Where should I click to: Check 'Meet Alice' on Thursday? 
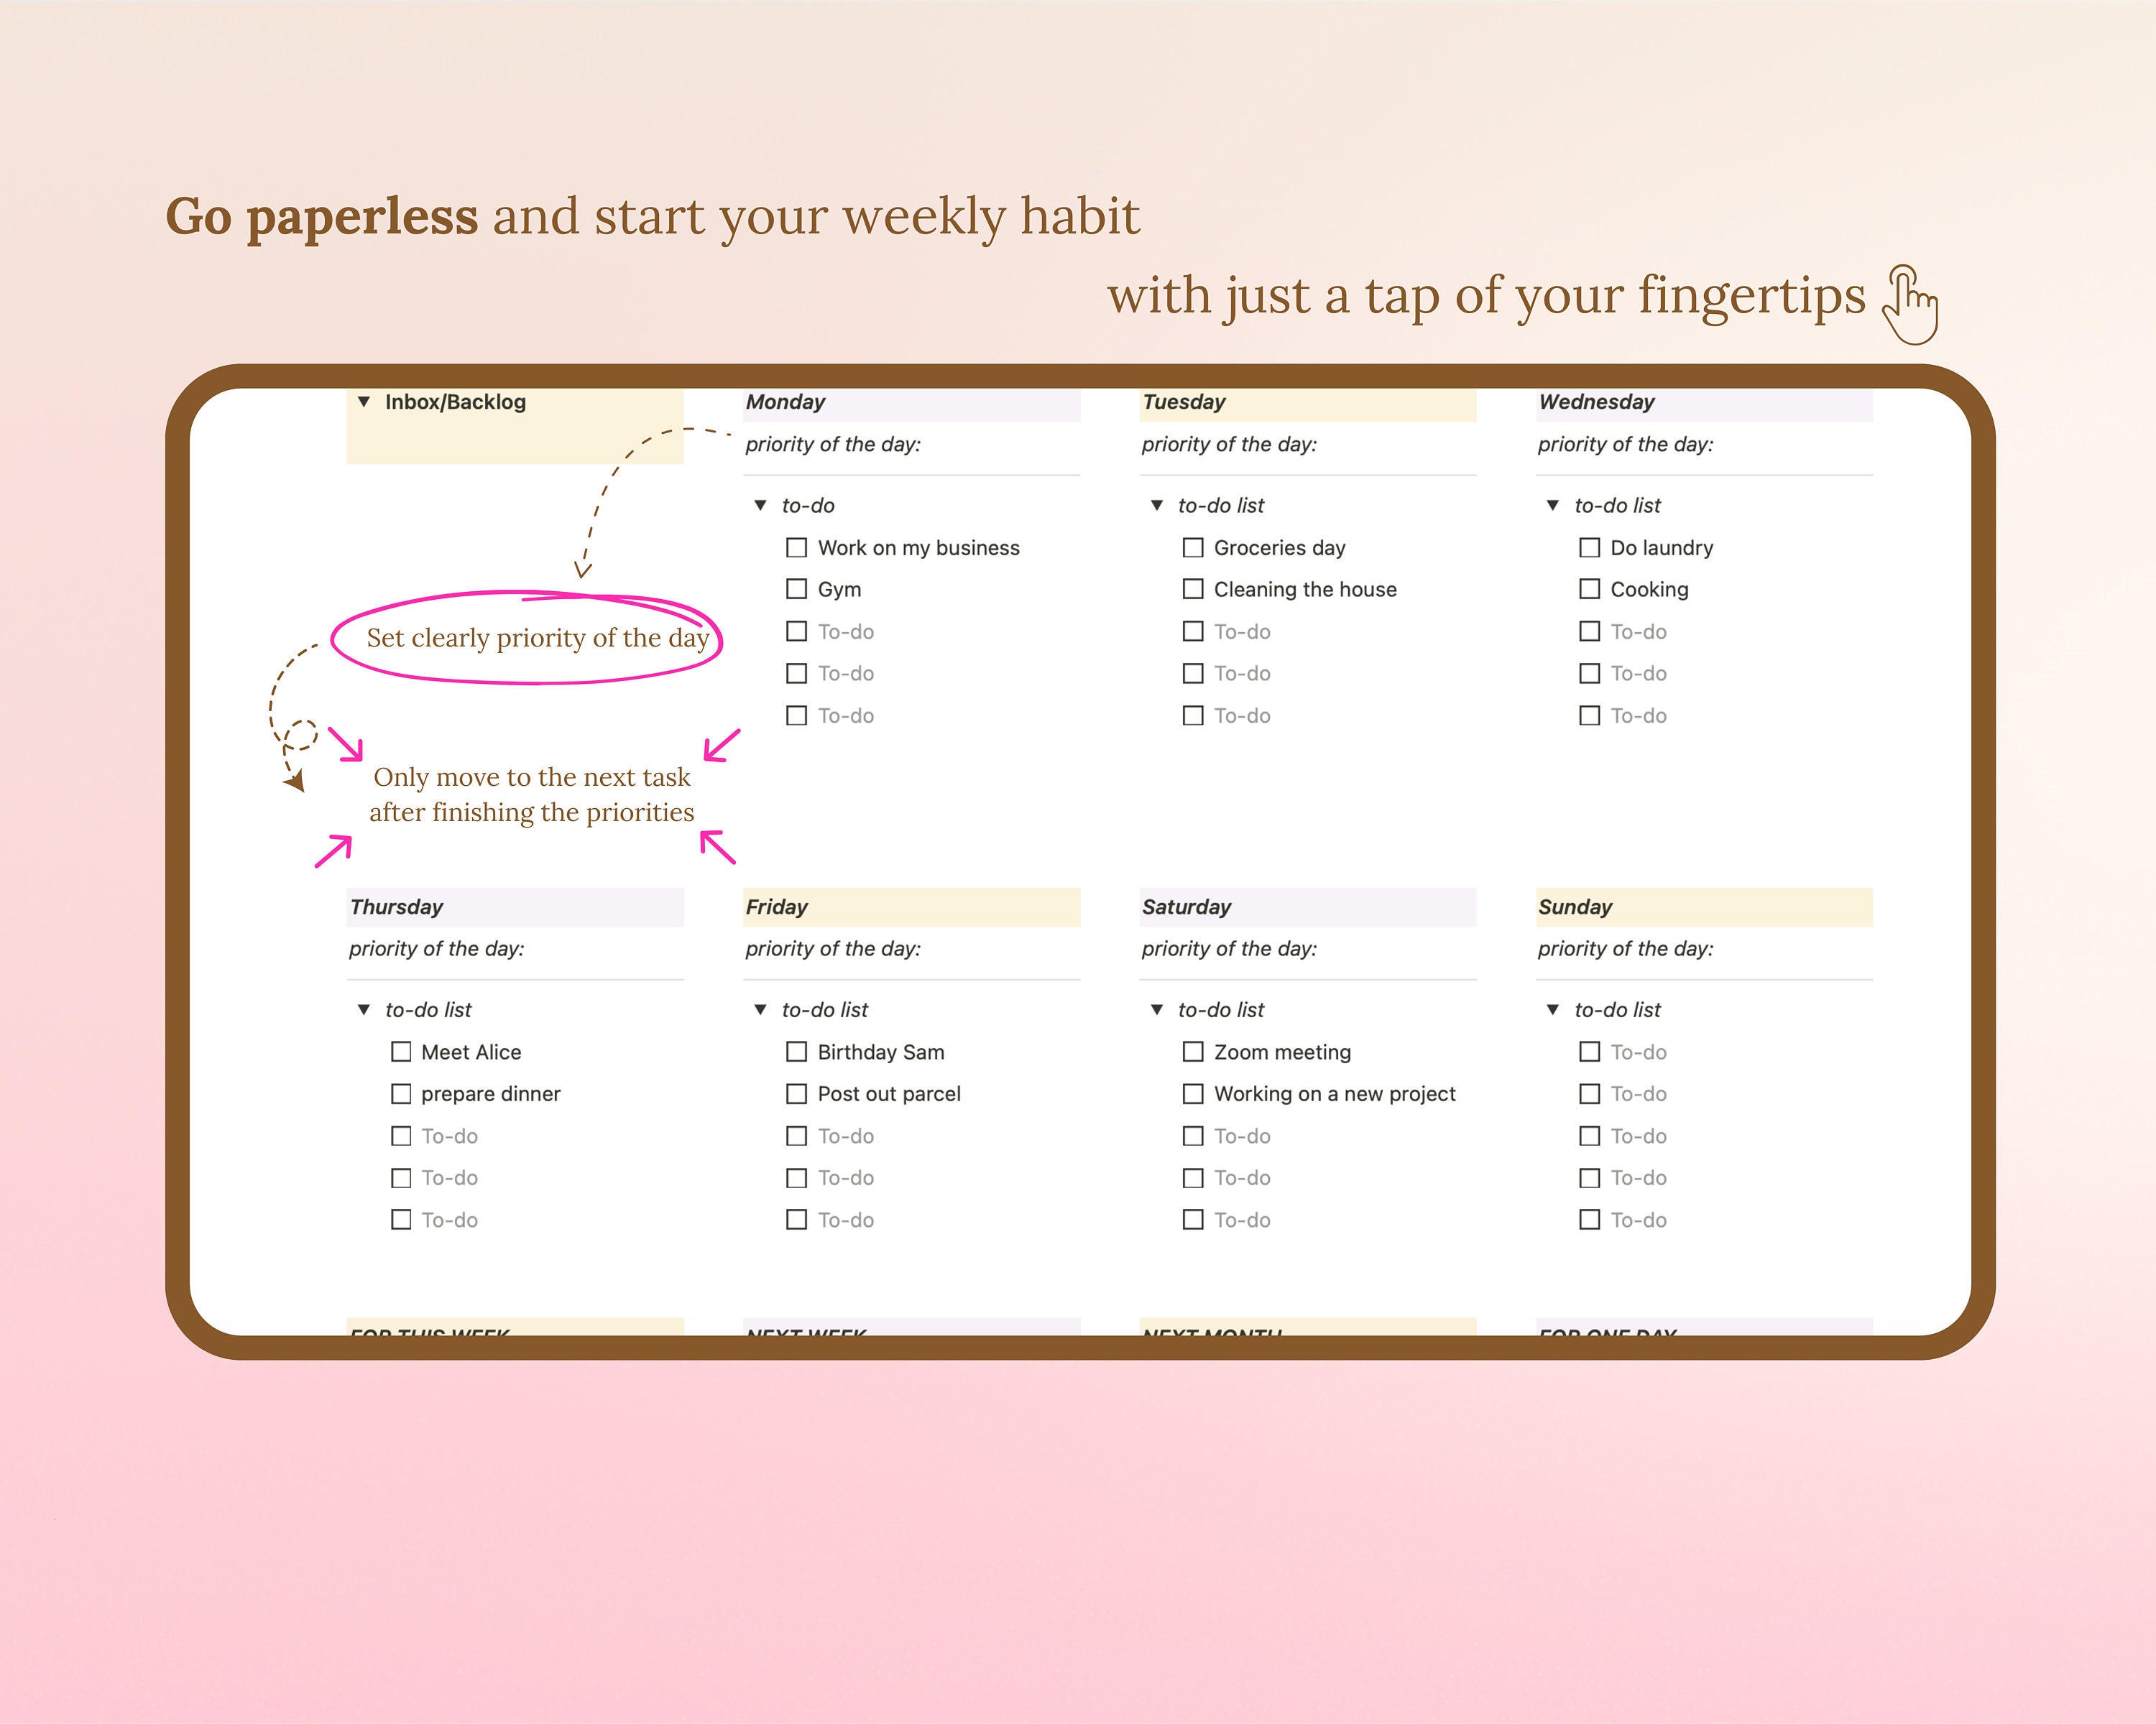402,1052
